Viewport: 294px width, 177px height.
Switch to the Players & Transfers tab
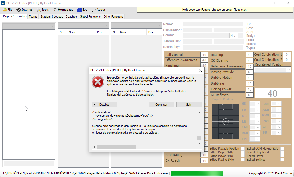[15, 16]
